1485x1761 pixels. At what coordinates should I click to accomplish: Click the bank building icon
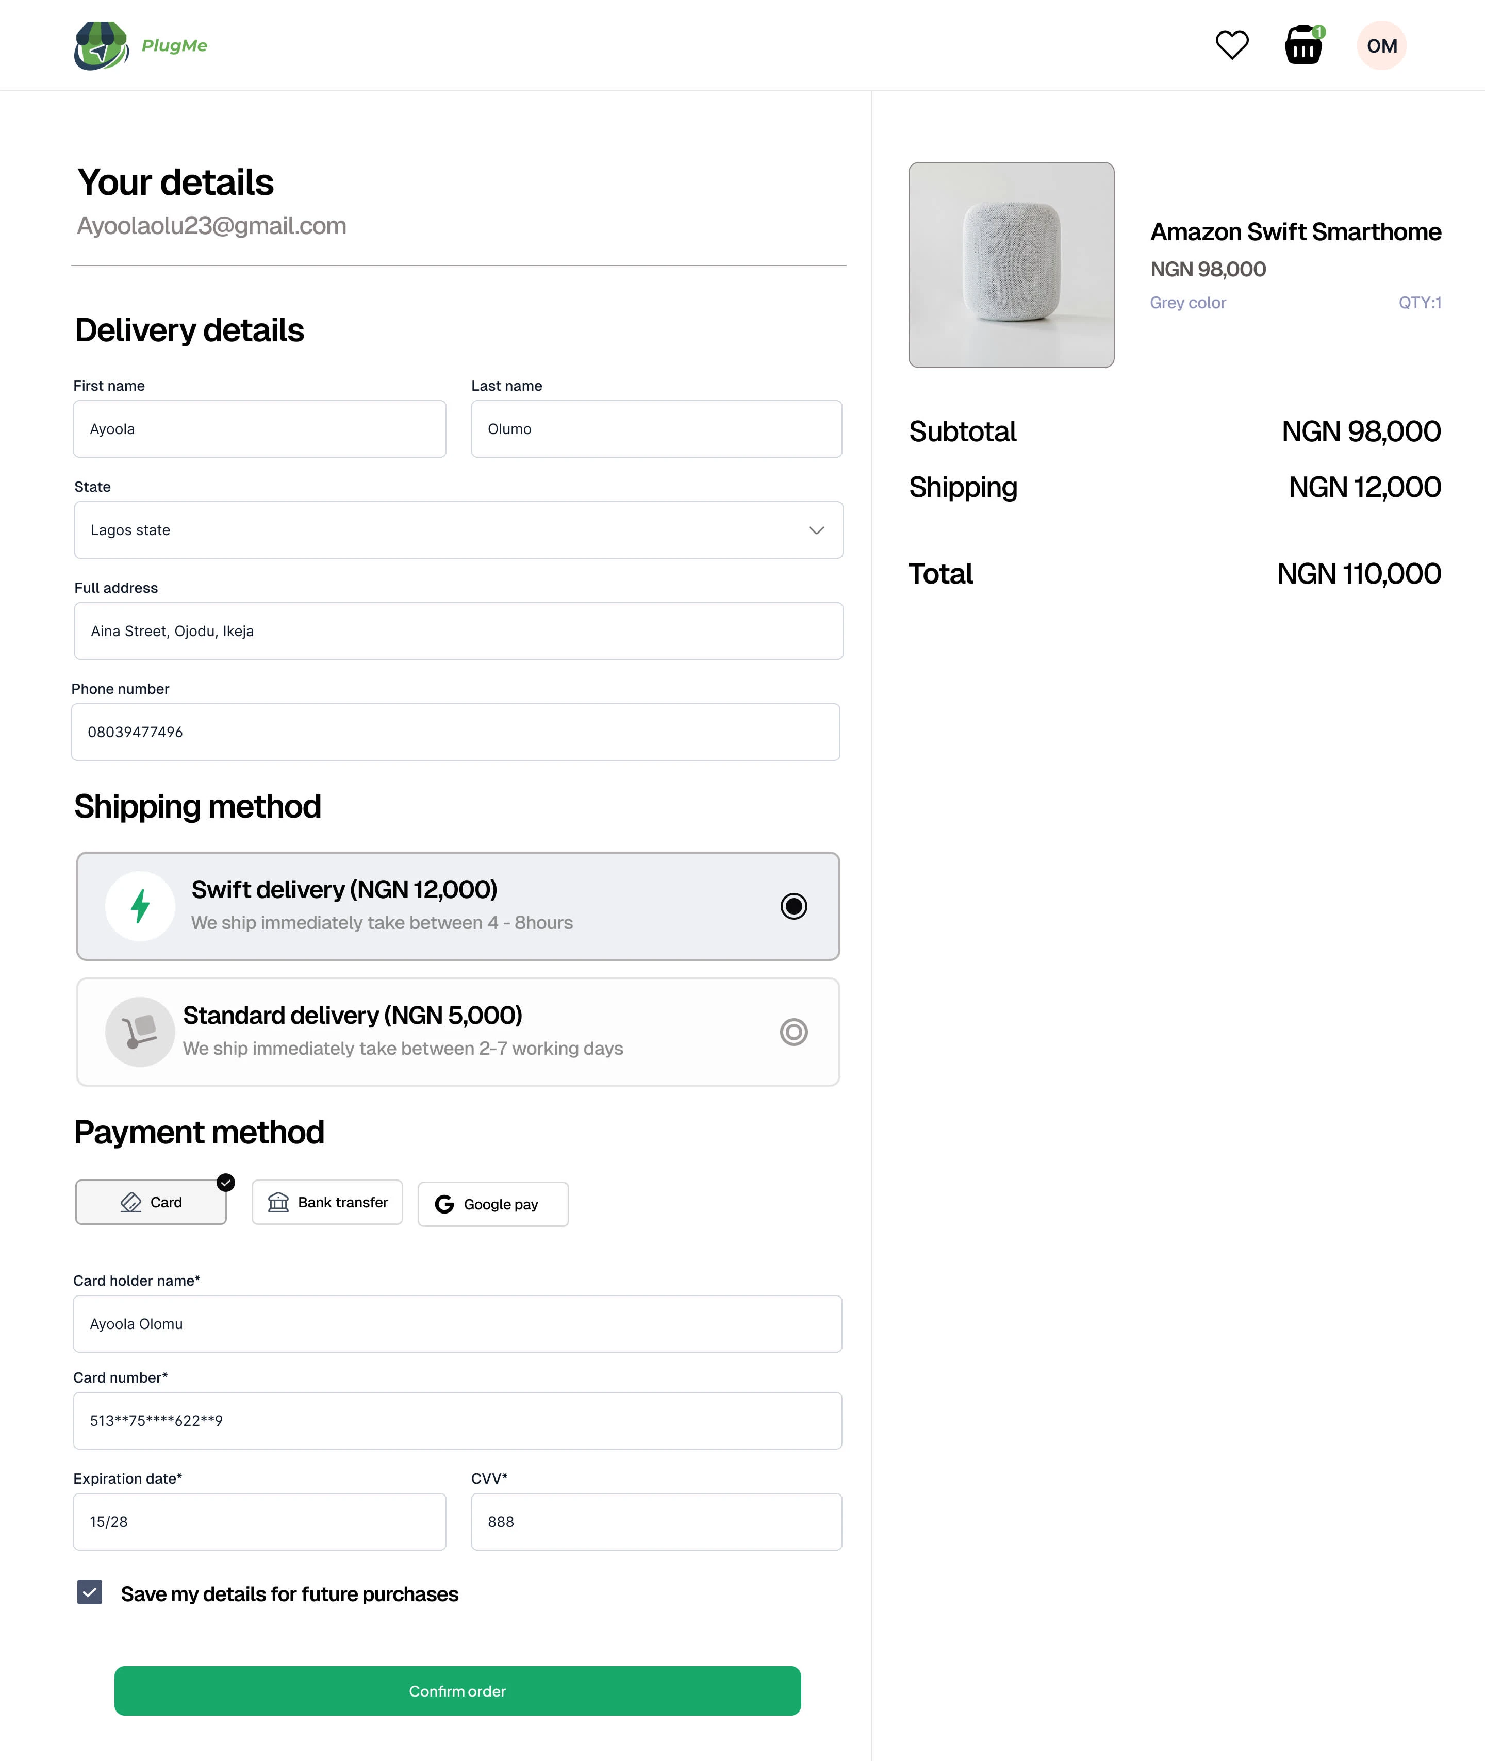point(278,1202)
